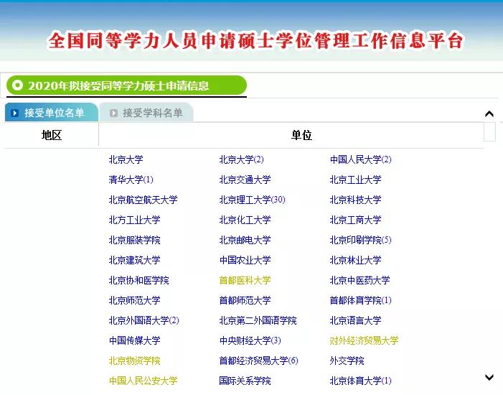503x395 pixels.
Task: Click the 地区 column header
Action: [52, 135]
